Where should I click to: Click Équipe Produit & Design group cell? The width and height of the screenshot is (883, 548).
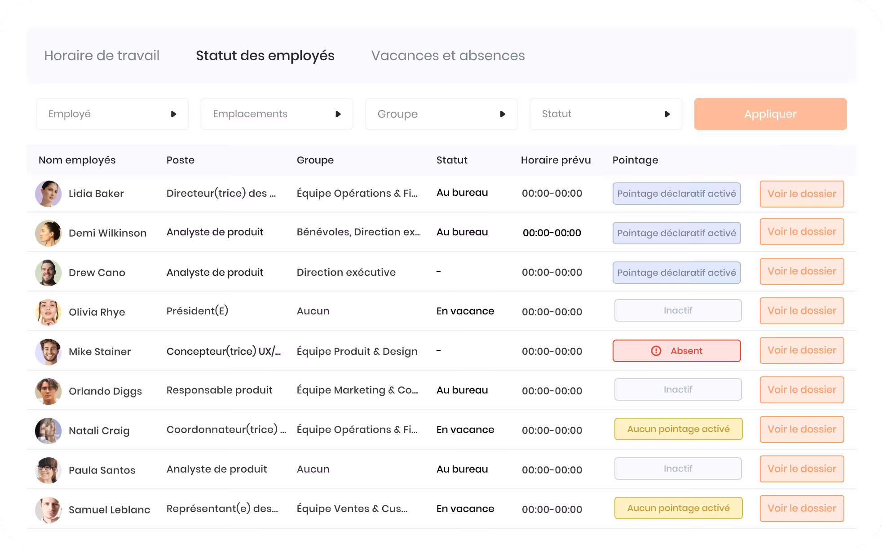coord(357,351)
